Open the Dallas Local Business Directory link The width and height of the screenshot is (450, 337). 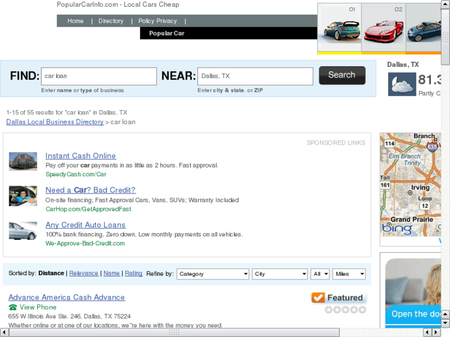pyautogui.click(x=55, y=122)
